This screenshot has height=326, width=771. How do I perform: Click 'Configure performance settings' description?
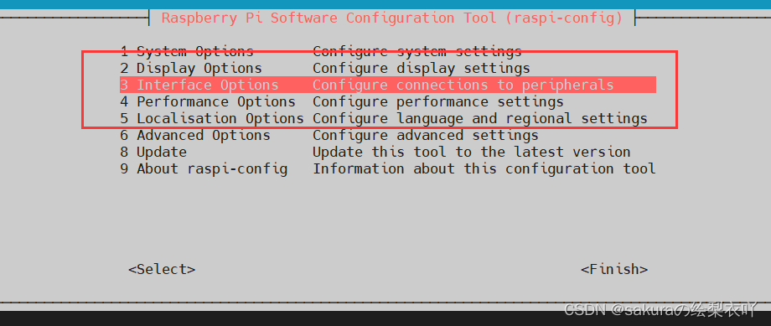tap(438, 101)
